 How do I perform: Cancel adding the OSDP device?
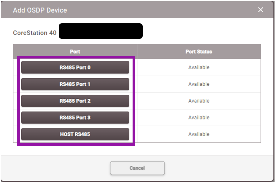click(137, 168)
